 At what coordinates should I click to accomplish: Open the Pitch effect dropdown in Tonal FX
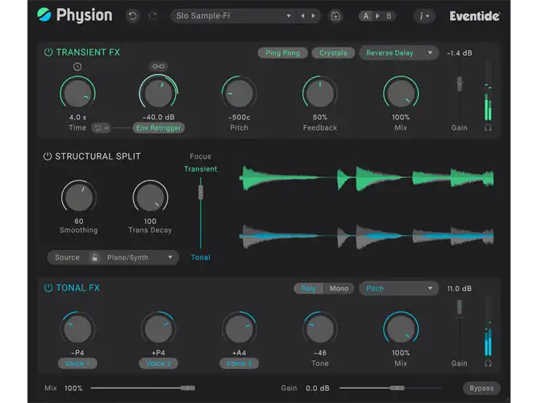[x=398, y=289]
